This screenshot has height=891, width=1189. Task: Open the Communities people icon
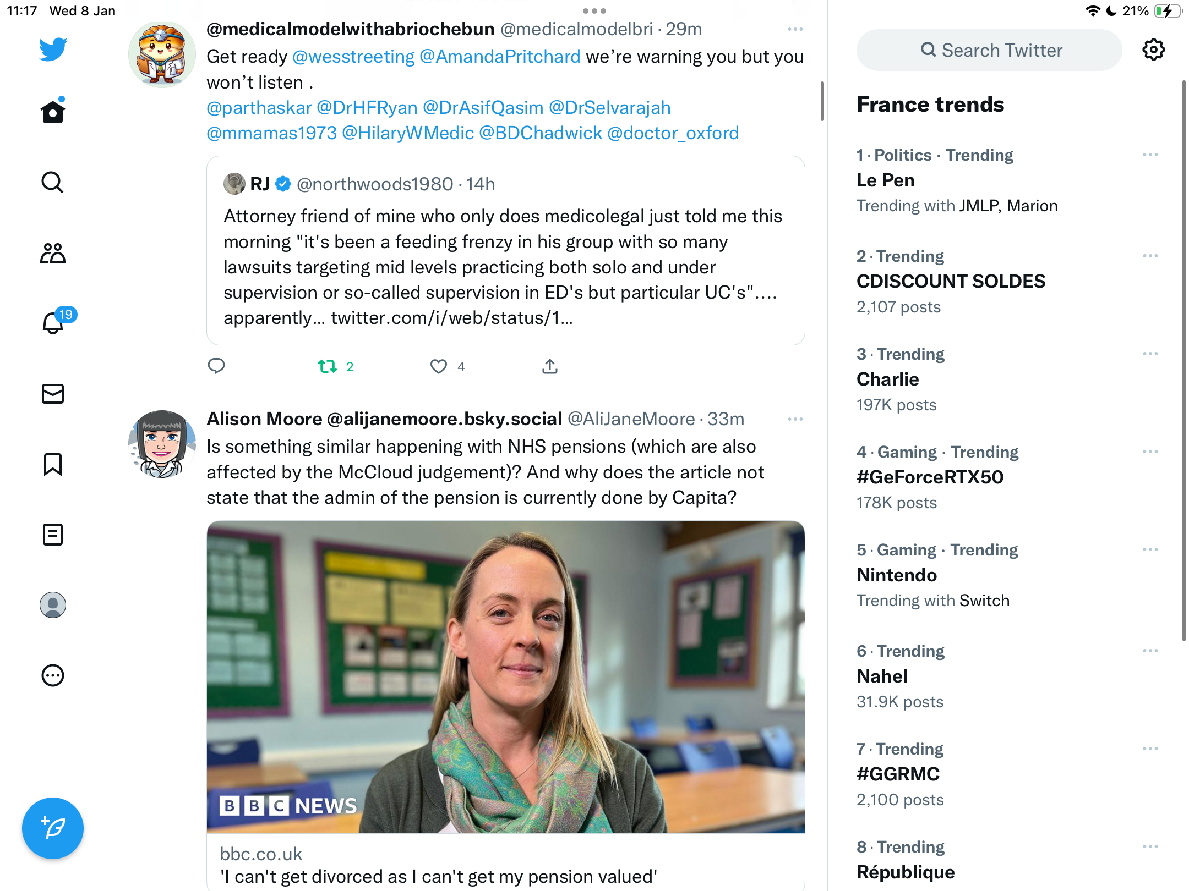[x=53, y=252]
